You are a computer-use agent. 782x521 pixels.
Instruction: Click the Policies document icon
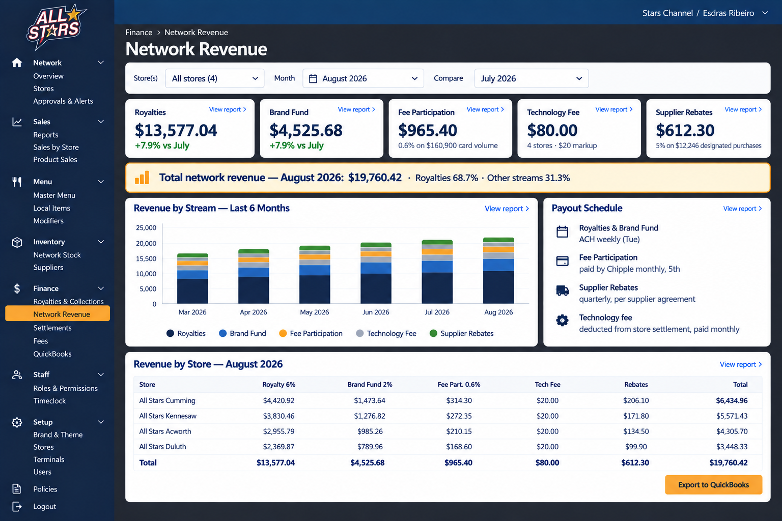tap(17, 489)
